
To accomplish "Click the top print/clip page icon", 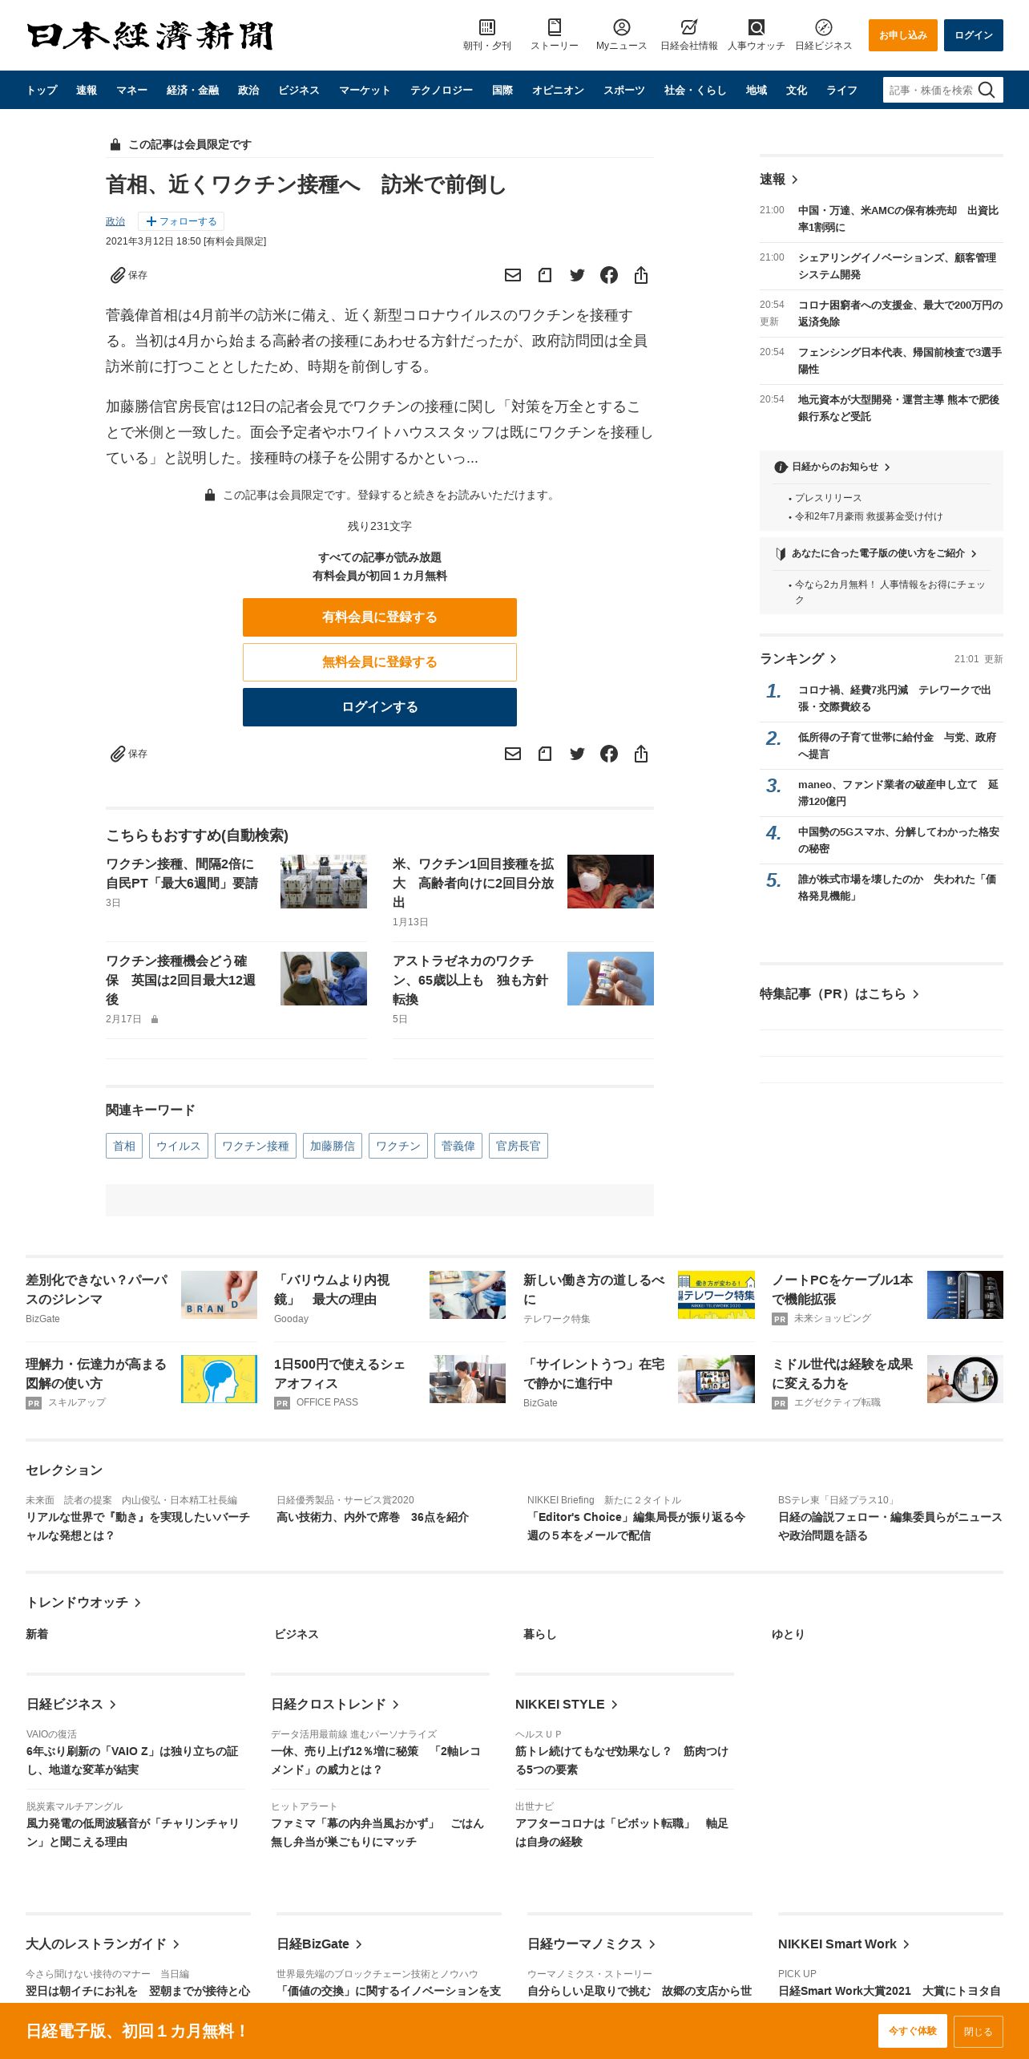I will point(545,275).
